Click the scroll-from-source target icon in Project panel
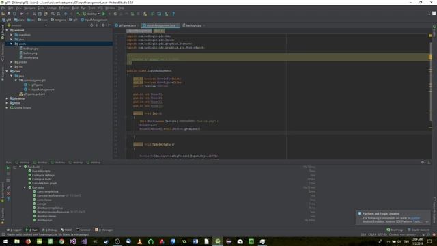This screenshot has width=437, height=246. 91,25
